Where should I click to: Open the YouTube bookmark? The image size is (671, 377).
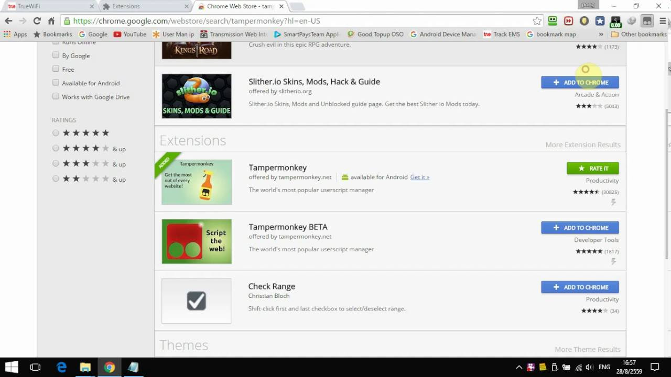coord(130,34)
